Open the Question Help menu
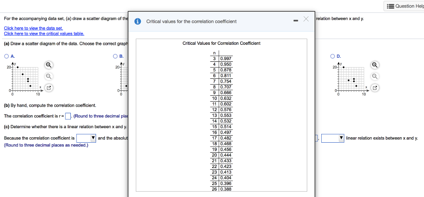The width and height of the screenshot is (424, 197). 404,6
